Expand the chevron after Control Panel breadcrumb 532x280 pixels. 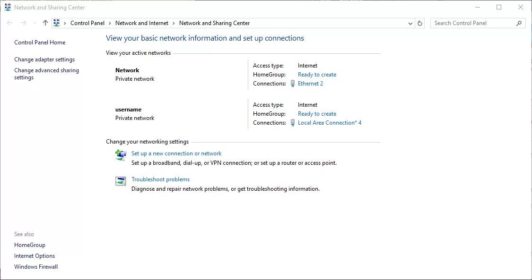click(110, 23)
